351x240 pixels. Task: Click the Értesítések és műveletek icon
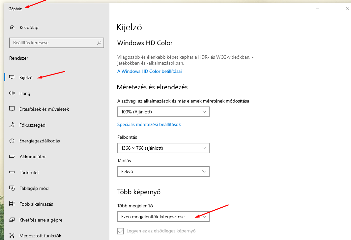12,109
